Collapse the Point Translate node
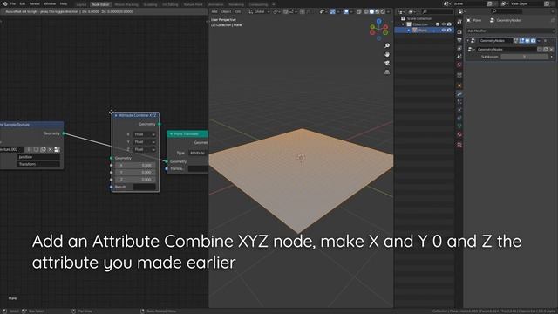Screen dimensions: 558x314 tap(171, 133)
